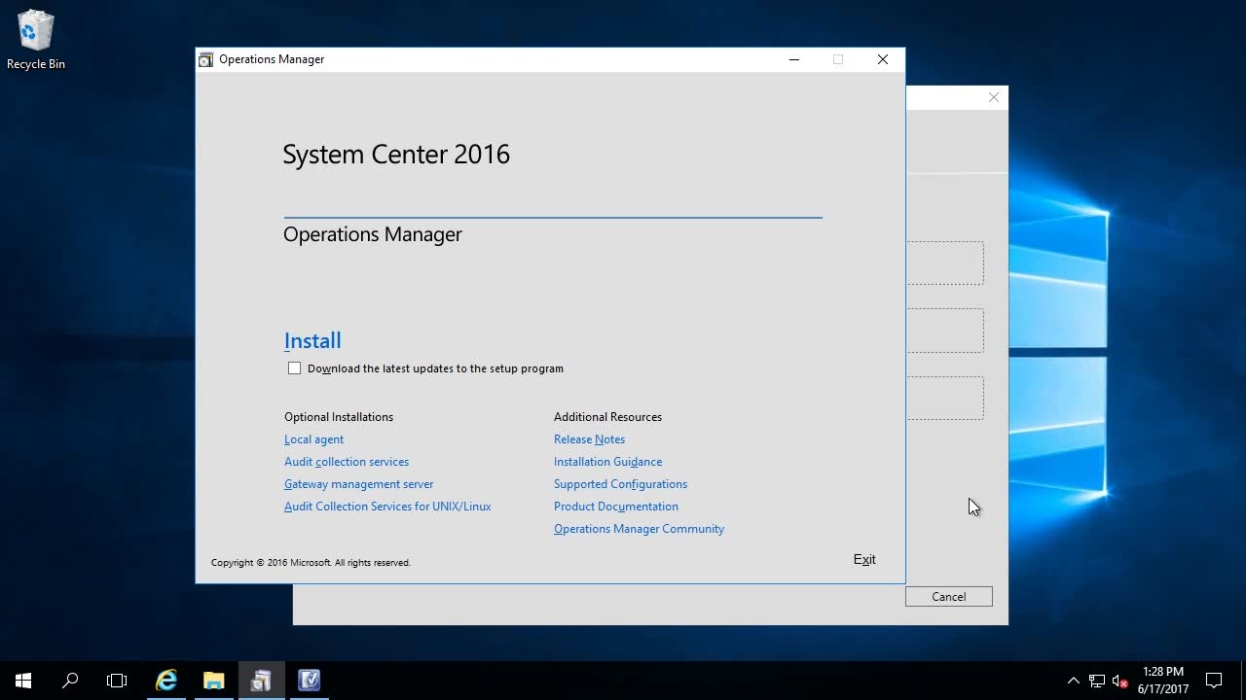
Task: Select Audit collection services link
Action: pyautogui.click(x=347, y=462)
